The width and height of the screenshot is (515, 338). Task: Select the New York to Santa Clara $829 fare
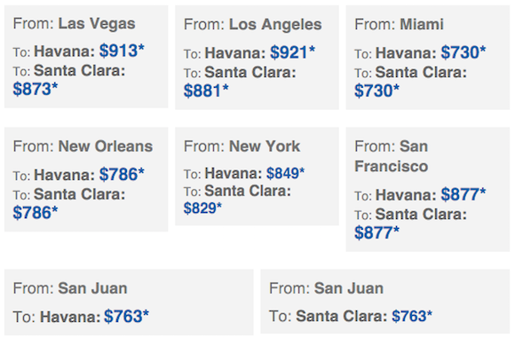[x=202, y=208]
